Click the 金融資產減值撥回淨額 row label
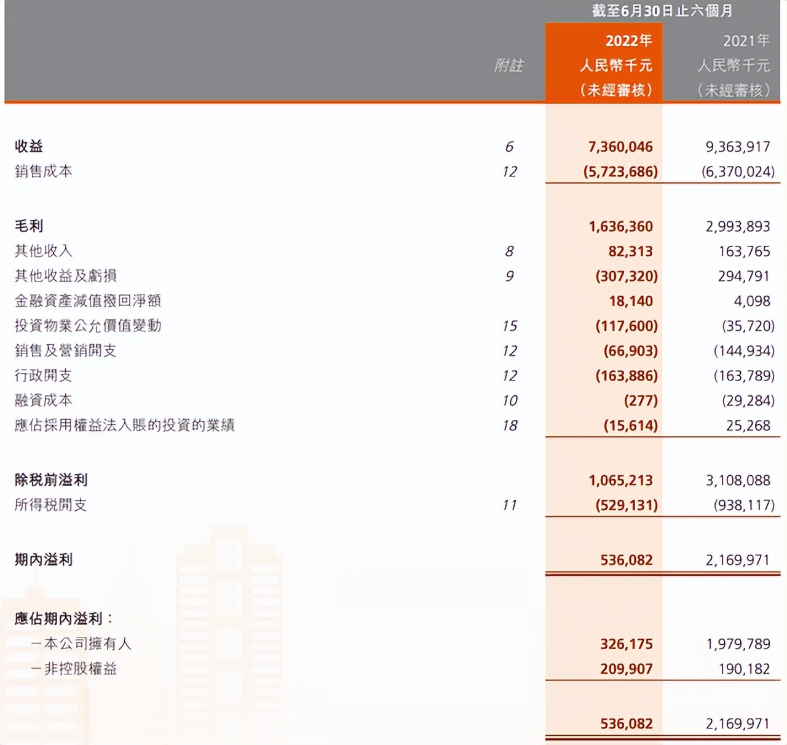 click(88, 301)
